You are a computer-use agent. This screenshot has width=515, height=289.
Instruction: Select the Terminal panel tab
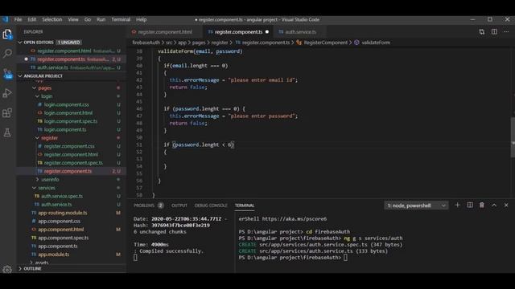[x=245, y=206]
